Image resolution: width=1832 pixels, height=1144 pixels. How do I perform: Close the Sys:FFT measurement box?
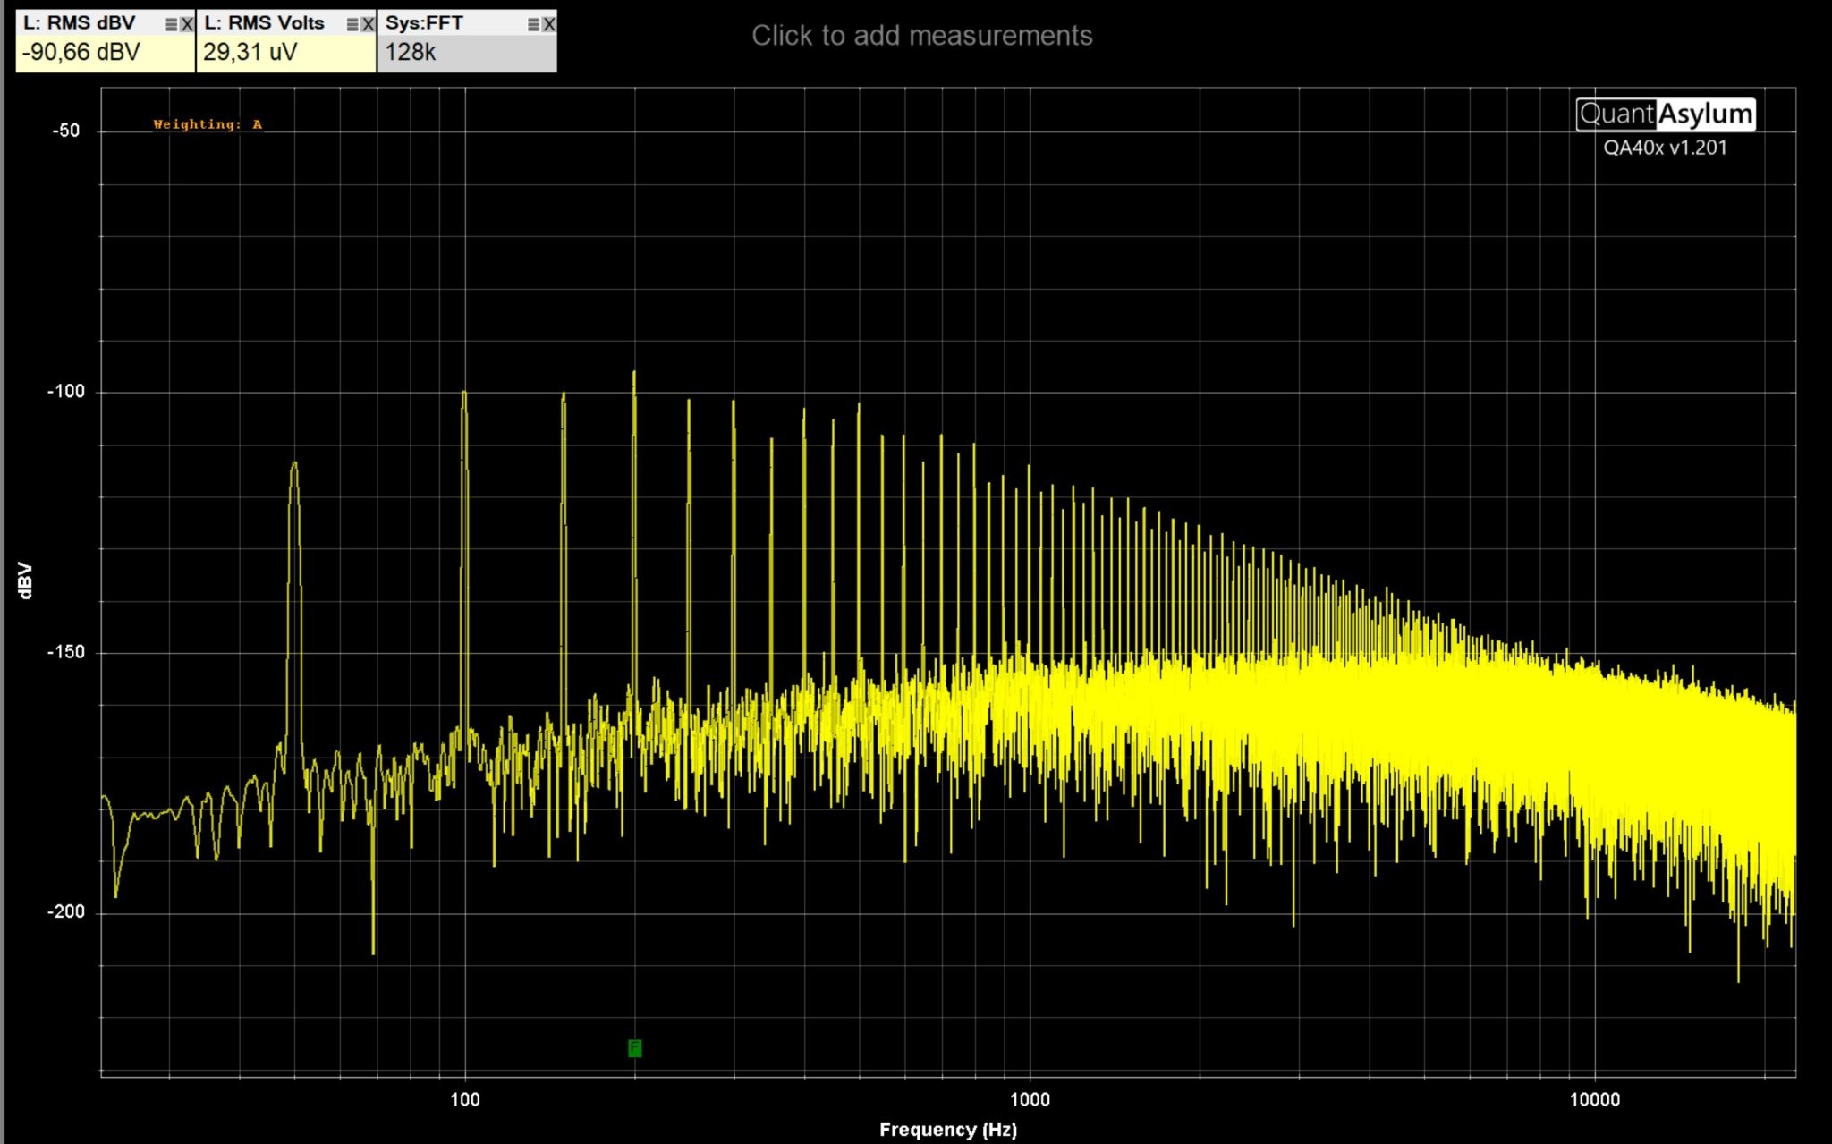(548, 25)
